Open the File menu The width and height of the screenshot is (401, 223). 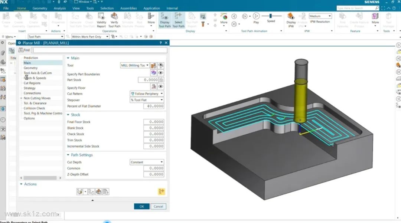click(6, 8)
